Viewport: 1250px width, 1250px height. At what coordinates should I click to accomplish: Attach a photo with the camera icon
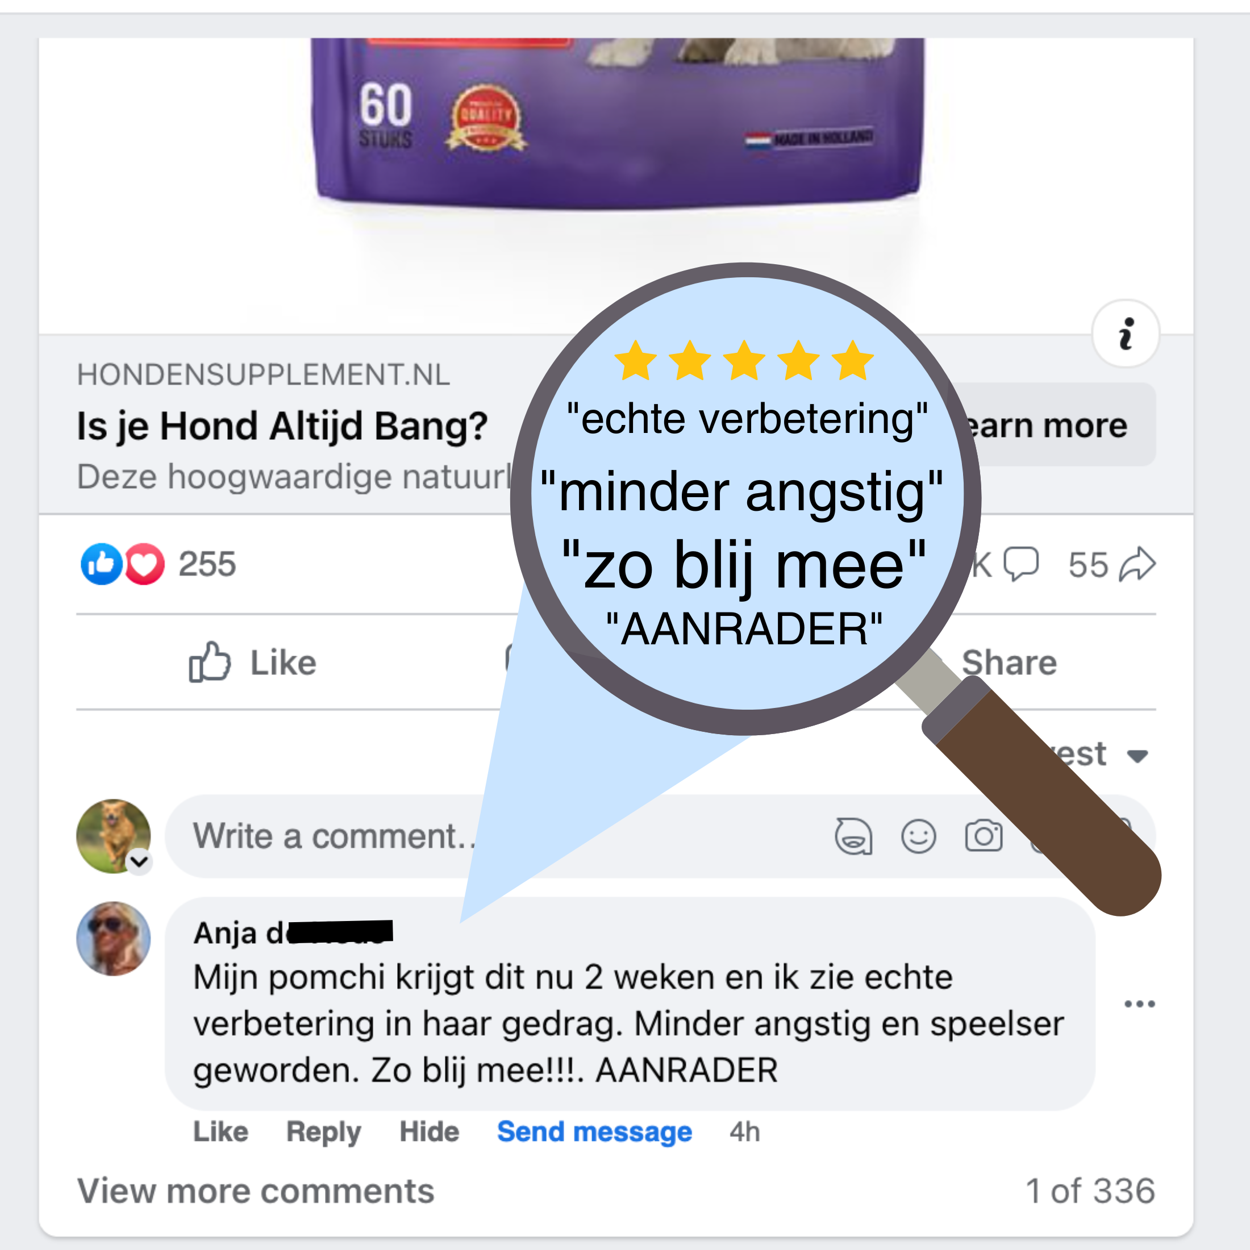984,836
